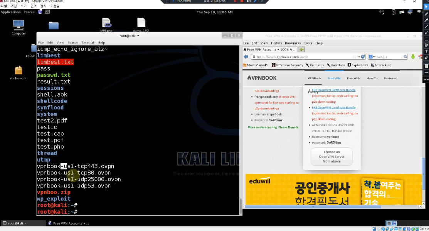The image size is (429, 231).
Task: Open the Computer desktop icon
Action: point(19,28)
